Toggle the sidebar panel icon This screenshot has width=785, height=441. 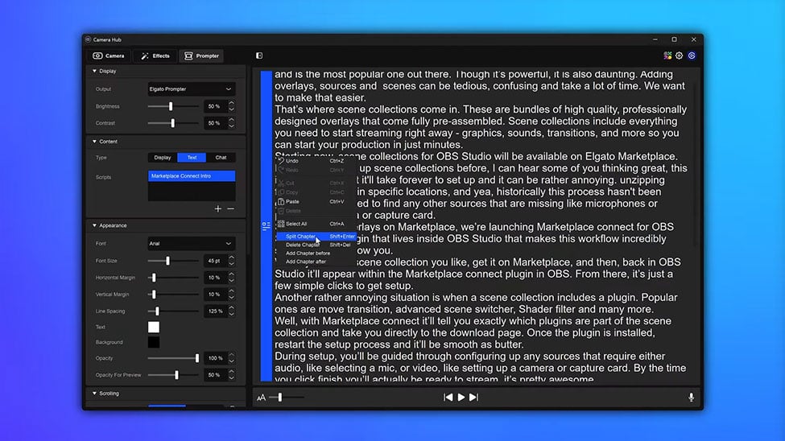pyautogui.click(x=259, y=56)
